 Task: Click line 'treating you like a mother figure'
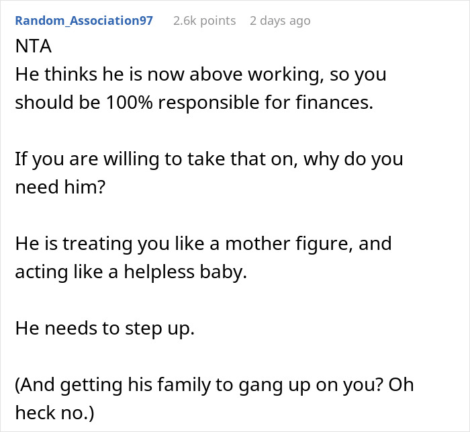pyautogui.click(x=215, y=244)
